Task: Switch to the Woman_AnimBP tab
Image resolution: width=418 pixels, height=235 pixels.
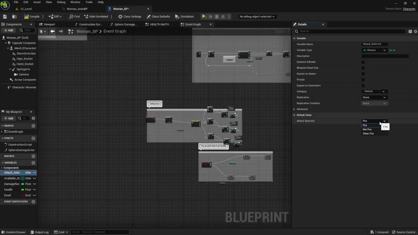Action: 77,9
